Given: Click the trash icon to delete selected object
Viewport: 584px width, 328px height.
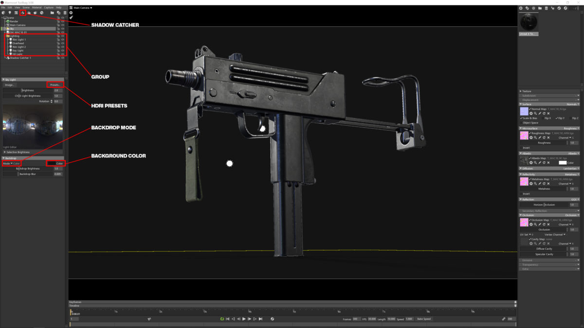Looking at the screenshot, I should click(x=65, y=13).
